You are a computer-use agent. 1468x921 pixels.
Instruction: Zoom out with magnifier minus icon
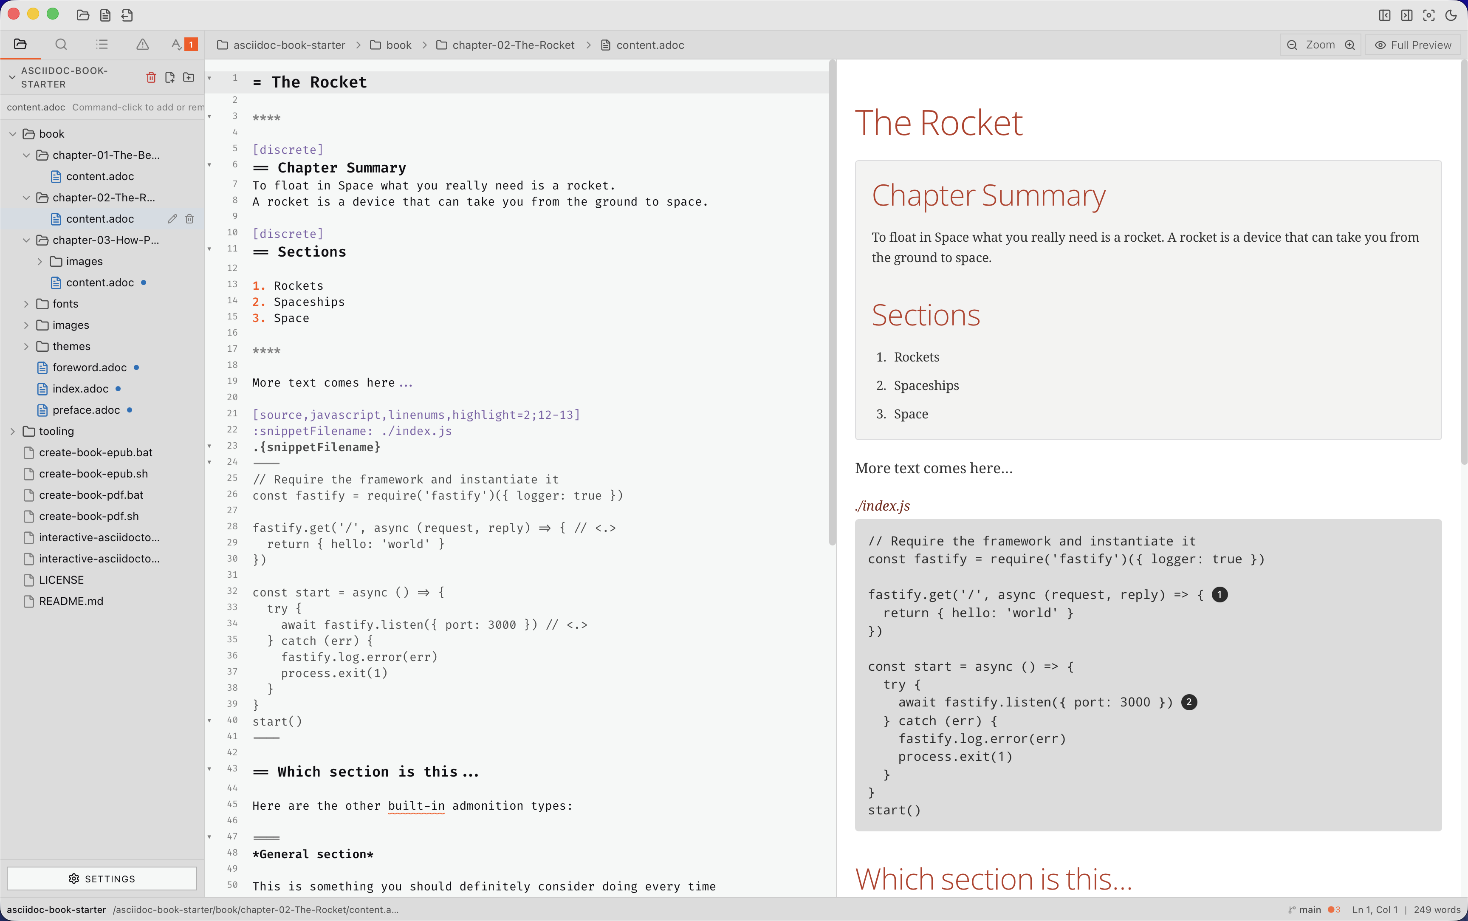[1292, 45]
